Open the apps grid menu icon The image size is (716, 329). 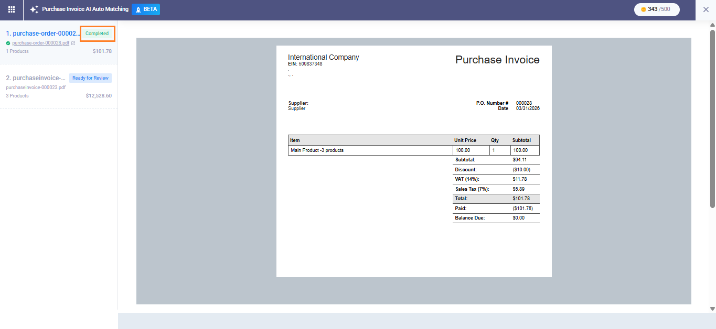click(x=12, y=9)
